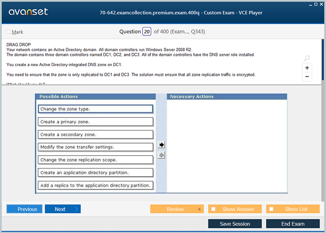The height and width of the screenshot is (233, 326).
Task: Click the avanset logo
Action: coord(28,12)
